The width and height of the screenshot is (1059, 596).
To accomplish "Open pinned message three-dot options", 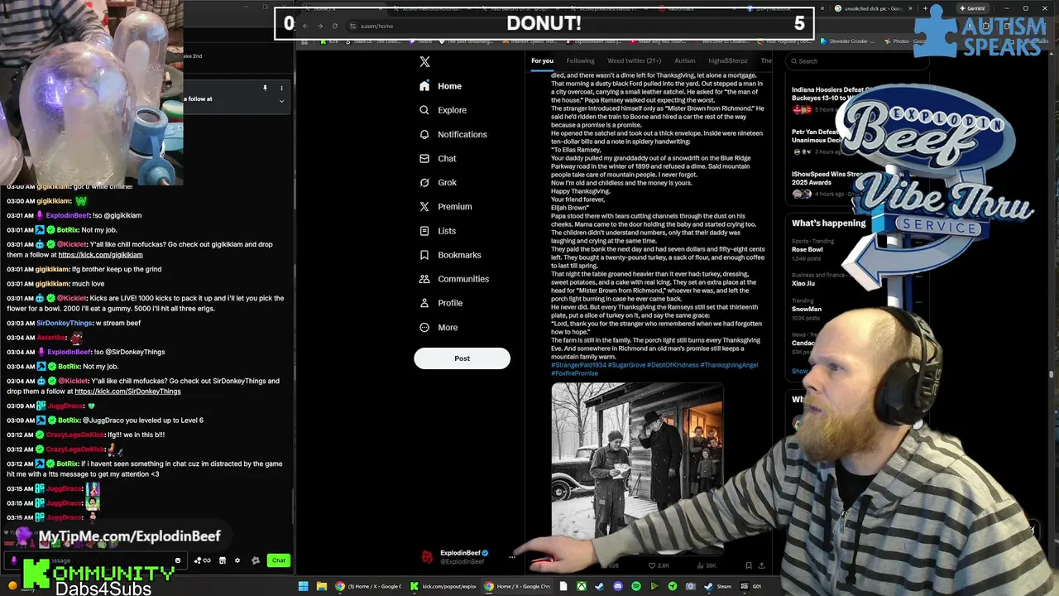I will (281, 88).
